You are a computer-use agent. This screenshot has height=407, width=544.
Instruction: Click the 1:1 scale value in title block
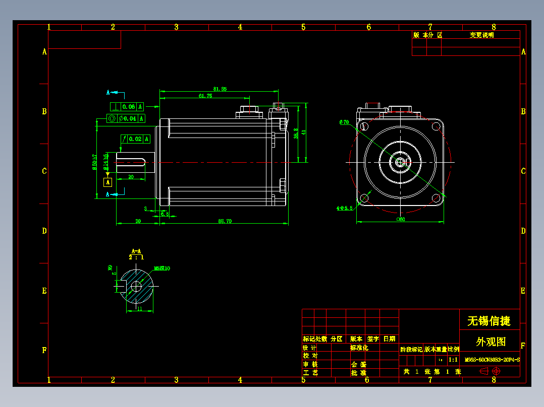pos(453,359)
